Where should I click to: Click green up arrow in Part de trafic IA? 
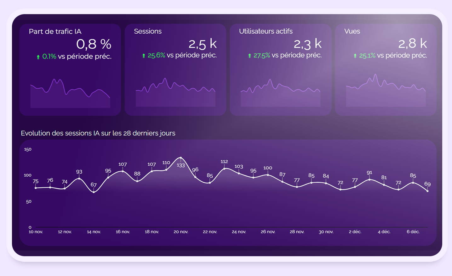point(38,57)
